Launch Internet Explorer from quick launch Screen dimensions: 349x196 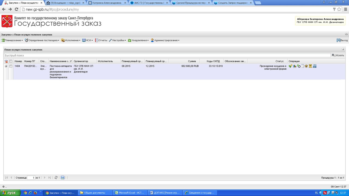30,193
